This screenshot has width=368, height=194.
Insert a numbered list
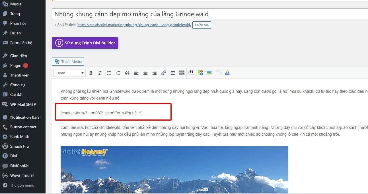pyautogui.click(x=118, y=73)
